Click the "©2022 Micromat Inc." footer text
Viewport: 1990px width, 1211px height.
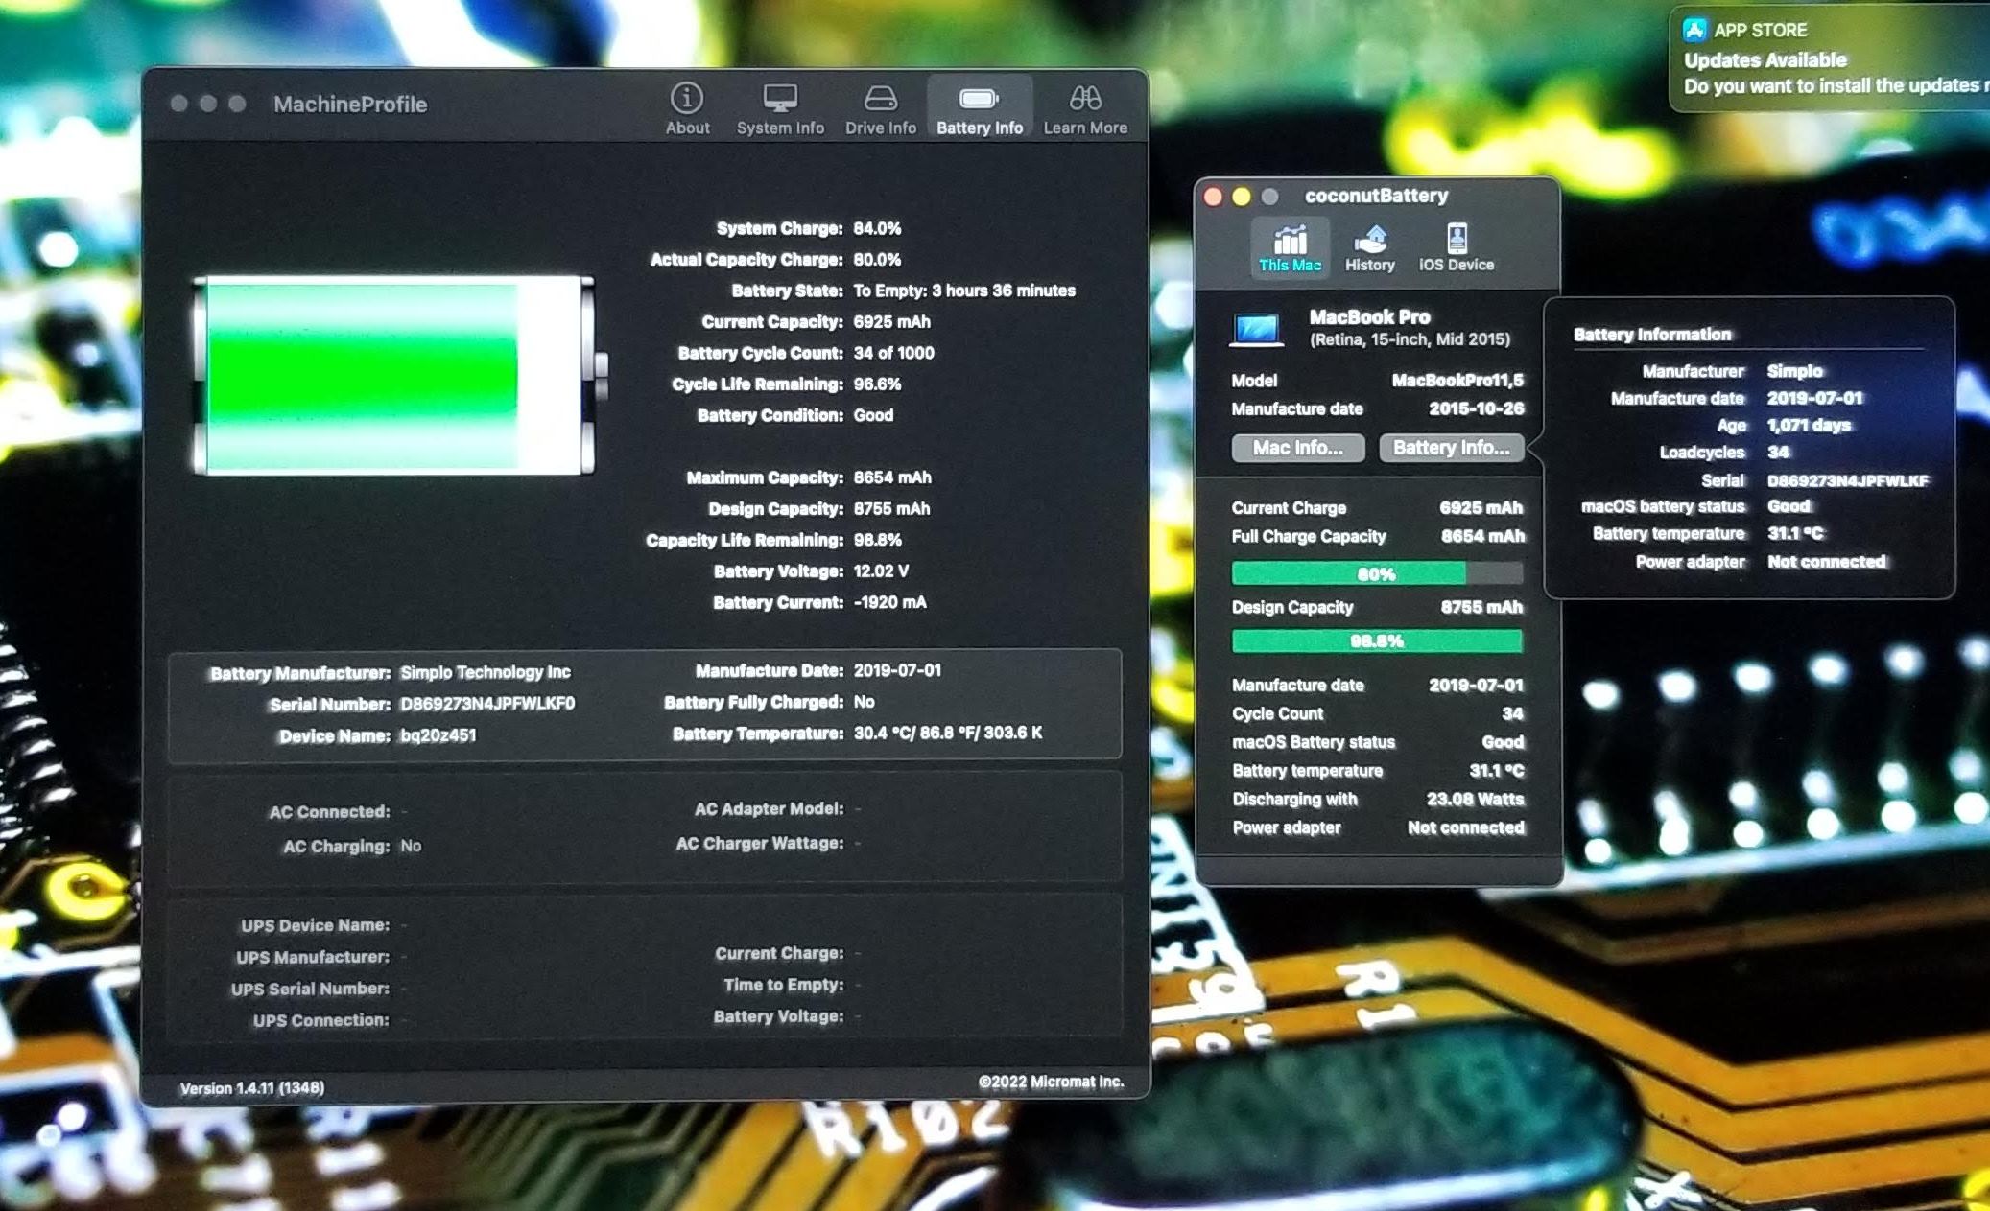1052,1083
